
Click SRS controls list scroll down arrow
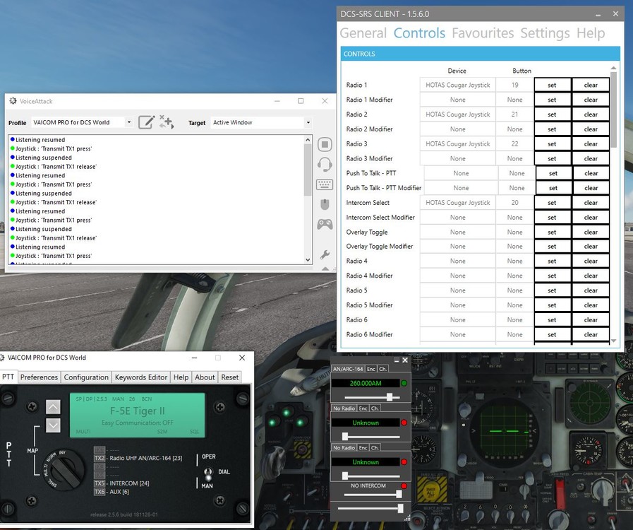click(614, 341)
